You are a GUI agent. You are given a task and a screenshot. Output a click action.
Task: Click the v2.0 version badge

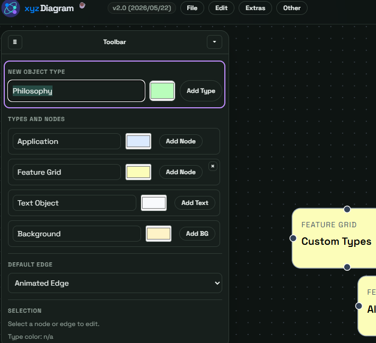pyautogui.click(x=142, y=8)
